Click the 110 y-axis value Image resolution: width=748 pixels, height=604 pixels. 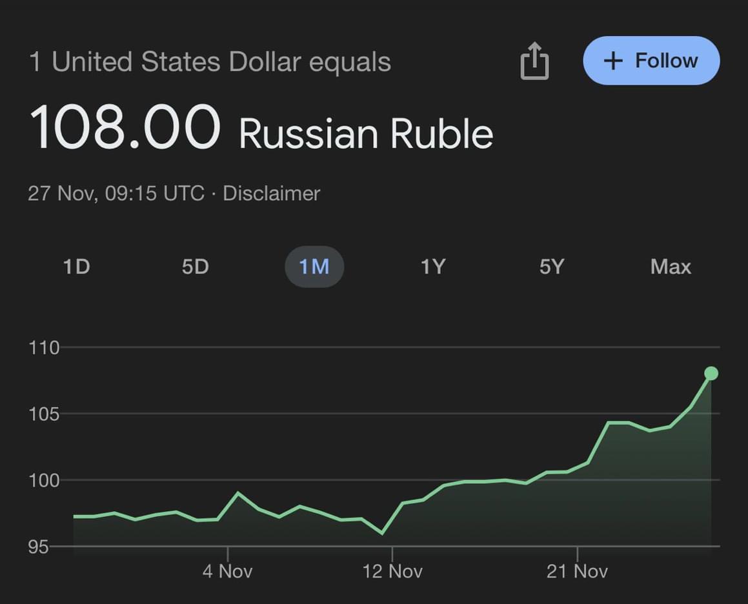tap(44, 348)
